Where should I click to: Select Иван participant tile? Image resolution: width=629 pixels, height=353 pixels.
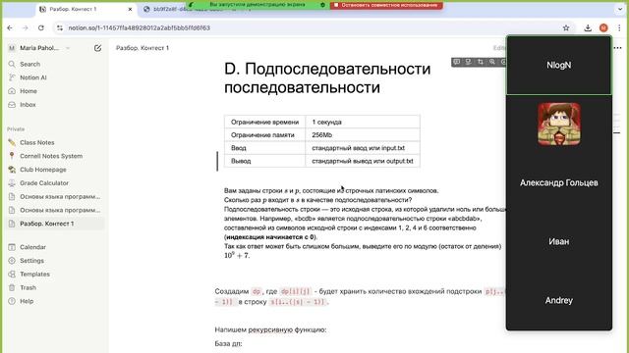[559, 241]
